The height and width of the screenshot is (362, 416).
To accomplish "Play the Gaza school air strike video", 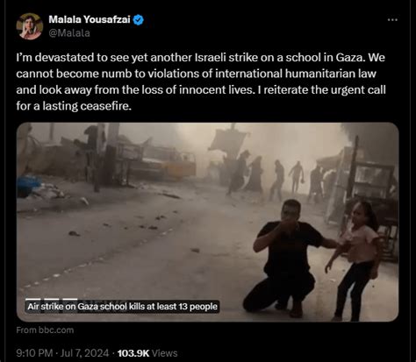I will pos(208,222).
